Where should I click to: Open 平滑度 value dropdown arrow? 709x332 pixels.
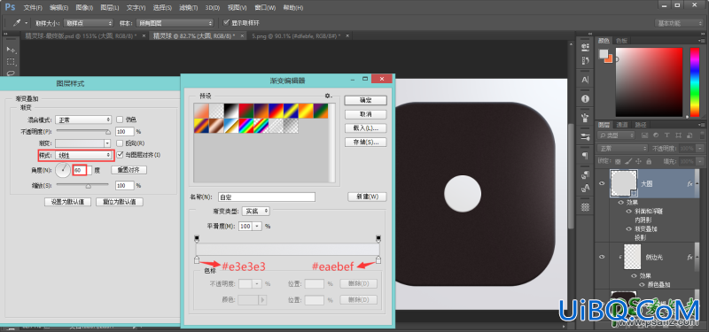tap(257, 226)
